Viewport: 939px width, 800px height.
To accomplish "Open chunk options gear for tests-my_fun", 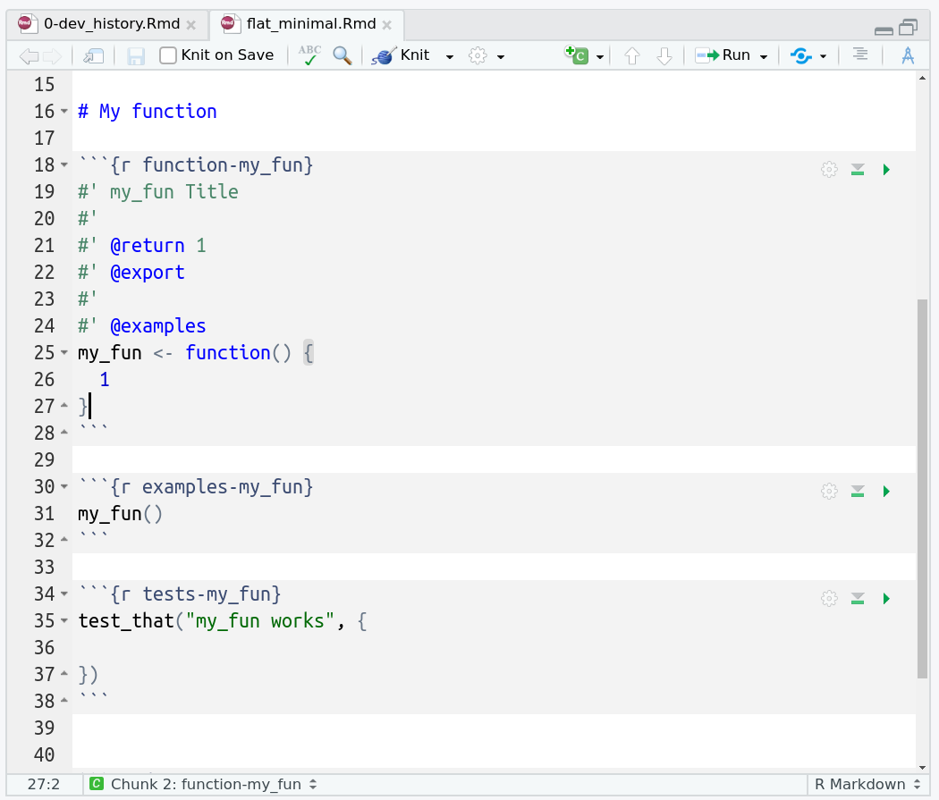I will pyautogui.click(x=829, y=598).
